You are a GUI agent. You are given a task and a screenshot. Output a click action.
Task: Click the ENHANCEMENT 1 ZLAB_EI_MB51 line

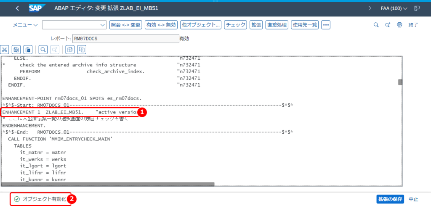[69, 112]
